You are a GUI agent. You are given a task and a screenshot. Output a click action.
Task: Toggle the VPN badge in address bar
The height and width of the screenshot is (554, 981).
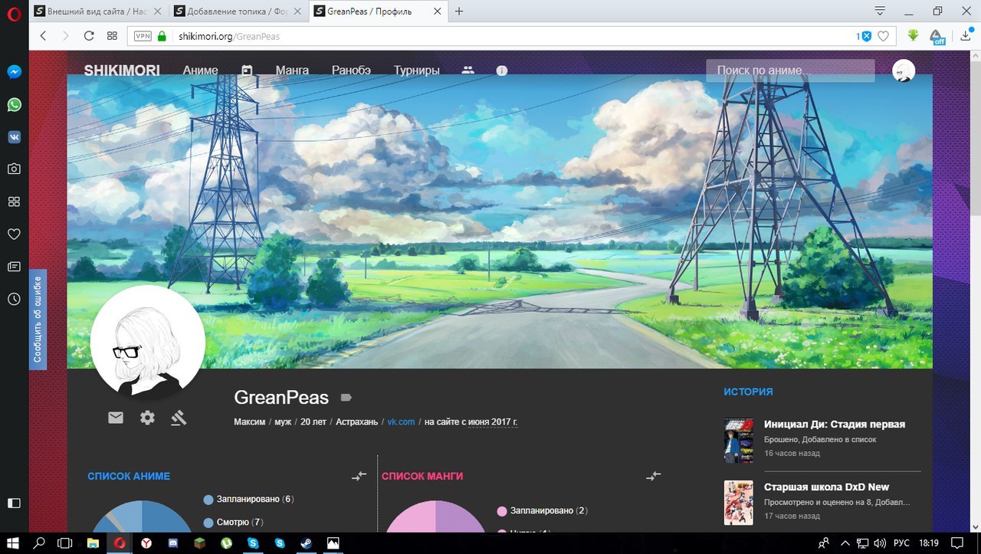pyautogui.click(x=143, y=36)
